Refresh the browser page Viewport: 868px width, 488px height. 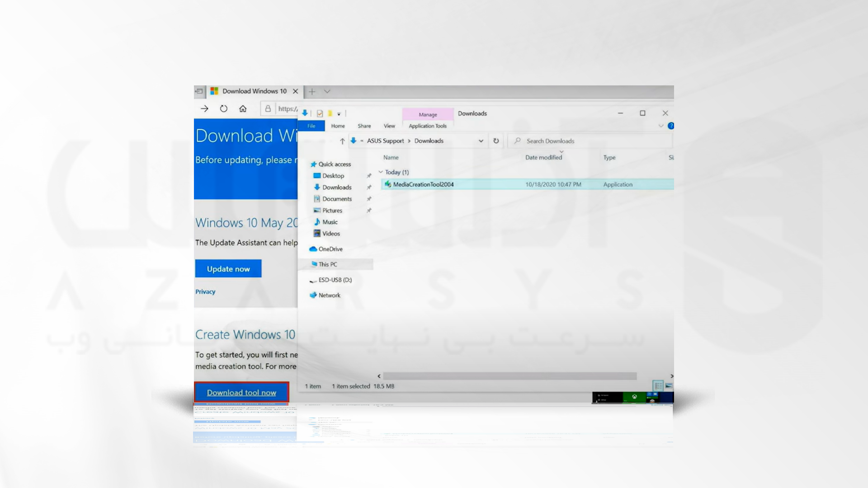[x=223, y=109]
